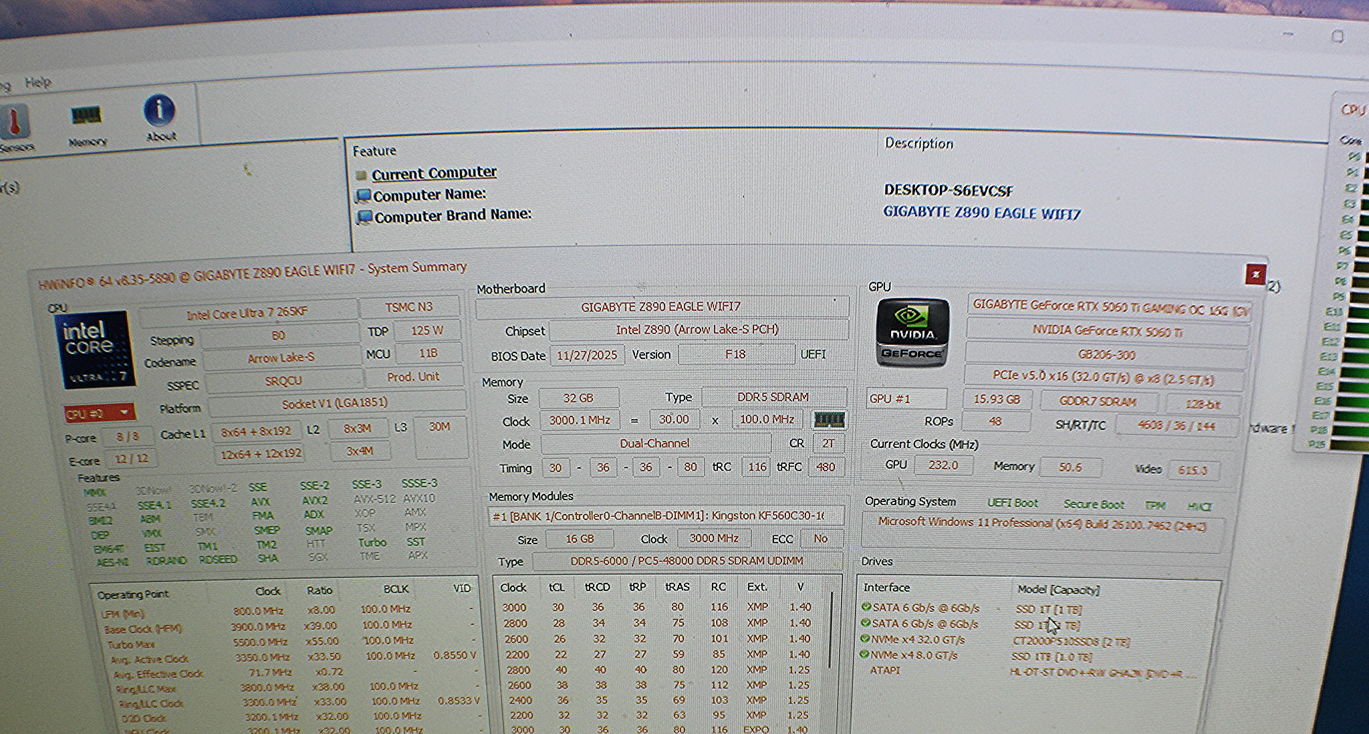Click the tRFC 480 timing value
This screenshot has width=1369, height=734.
click(x=826, y=467)
